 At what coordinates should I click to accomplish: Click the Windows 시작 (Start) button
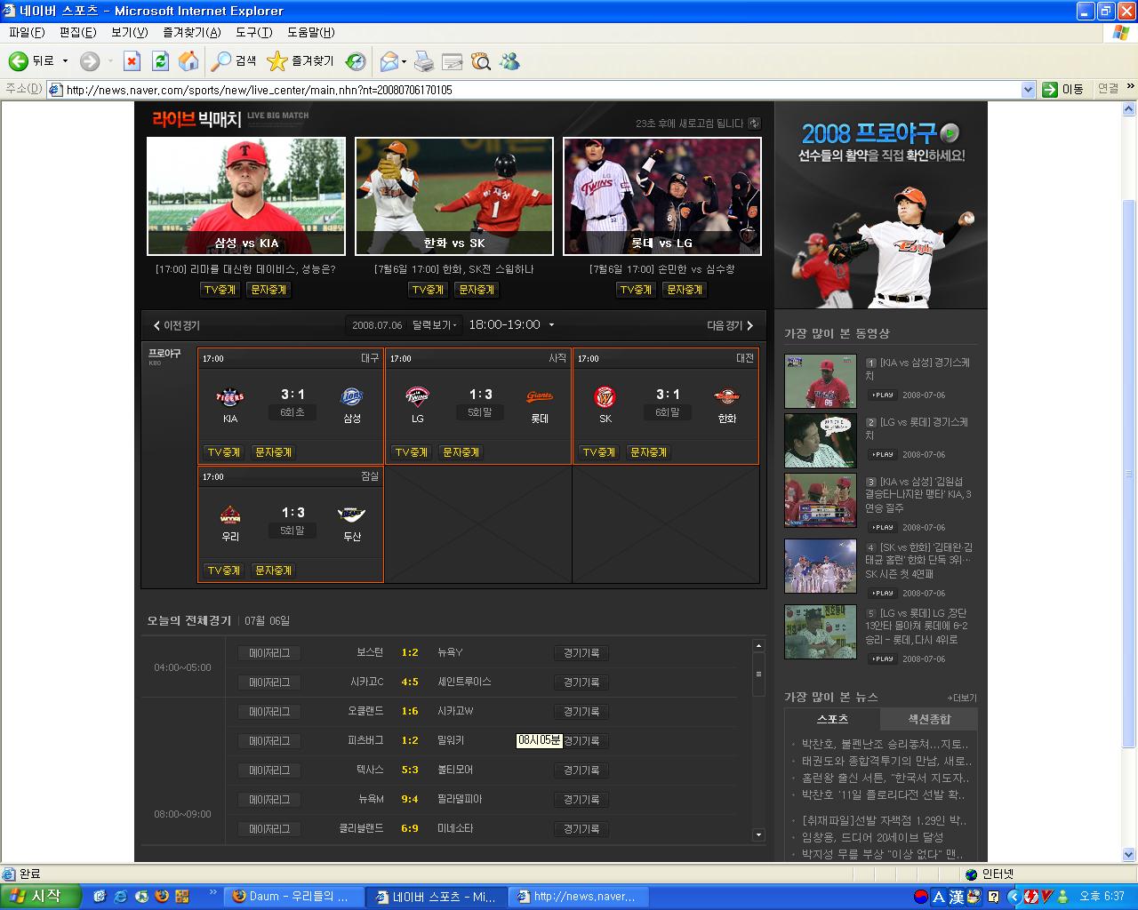(41, 897)
